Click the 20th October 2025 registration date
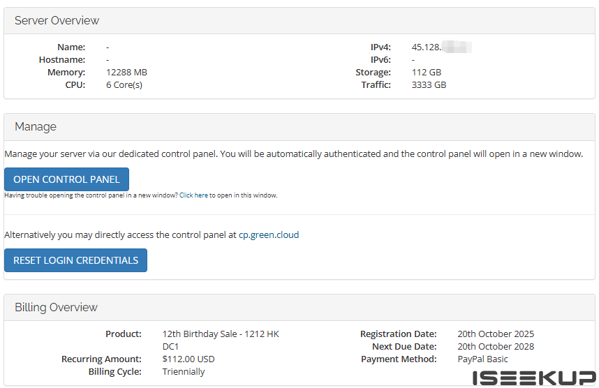Image resolution: width=599 pixels, height=388 pixels. click(x=496, y=334)
